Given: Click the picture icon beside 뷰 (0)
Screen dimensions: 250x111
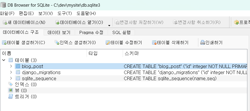Looking at the screenshot, I should point(10,90).
